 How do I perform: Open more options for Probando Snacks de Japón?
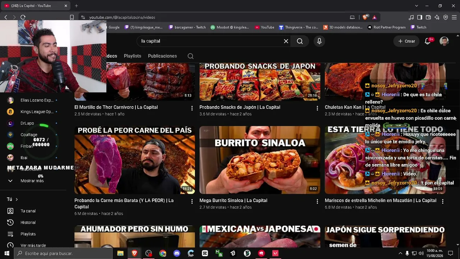click(x=317, y=108)
